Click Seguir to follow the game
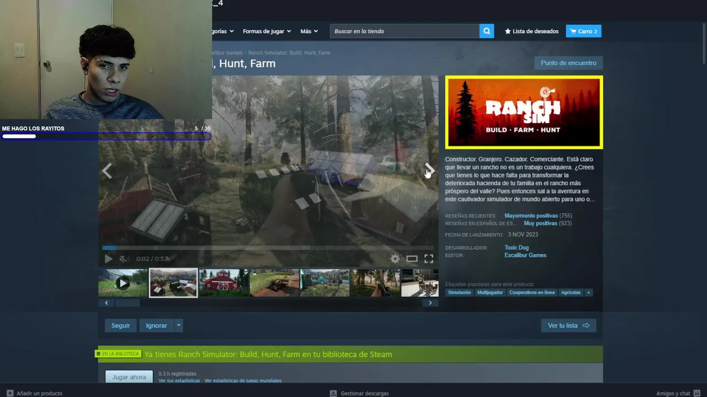Screen dimensions: 707x397 (120, 325)
